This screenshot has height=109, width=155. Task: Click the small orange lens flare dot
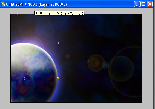tap(67, 56)
